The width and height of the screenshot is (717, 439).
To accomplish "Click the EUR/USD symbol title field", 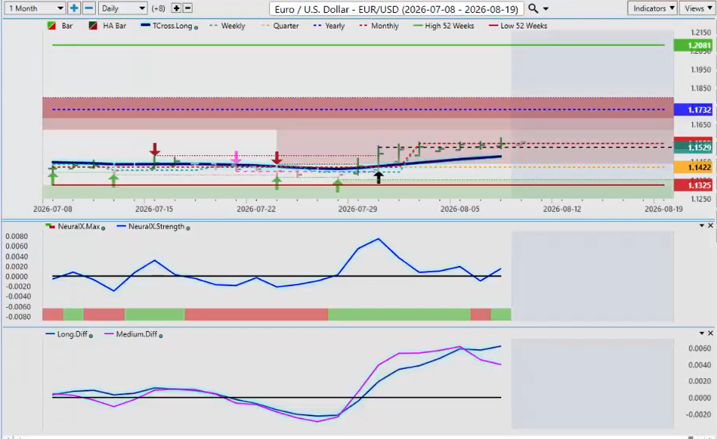I will pyautogui.click(x=396, y=9).
